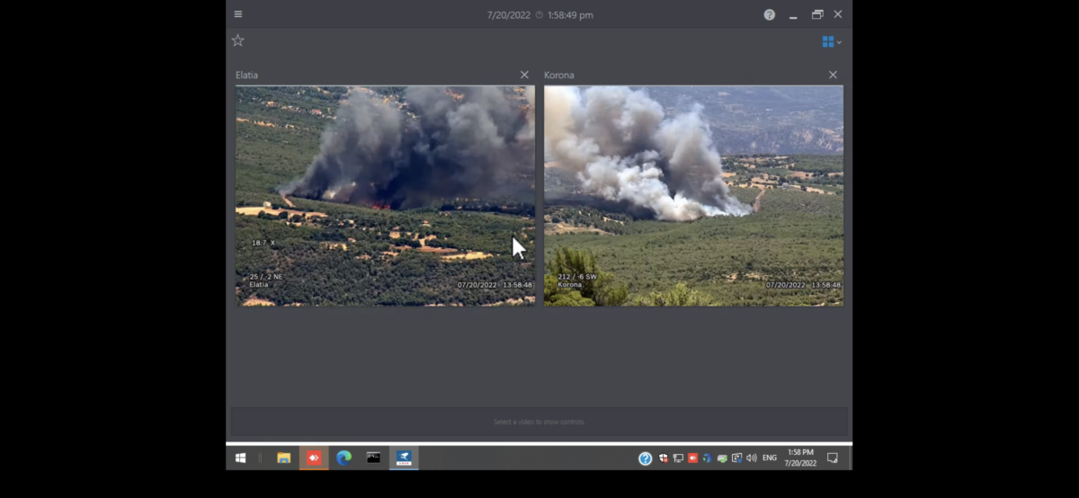Open the Windows Start menu
Viewport: 1079px width, 498px height.
coord(240,458)
